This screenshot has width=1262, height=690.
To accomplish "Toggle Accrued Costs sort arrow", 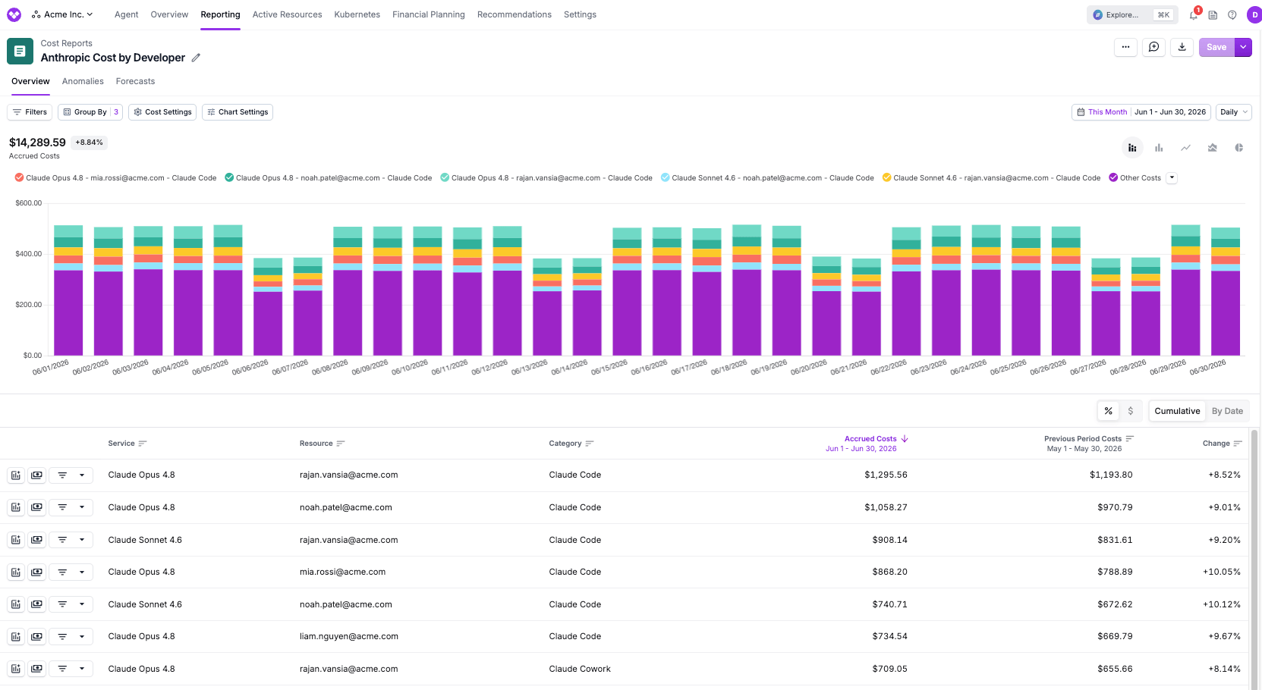I will pos(905,439).
